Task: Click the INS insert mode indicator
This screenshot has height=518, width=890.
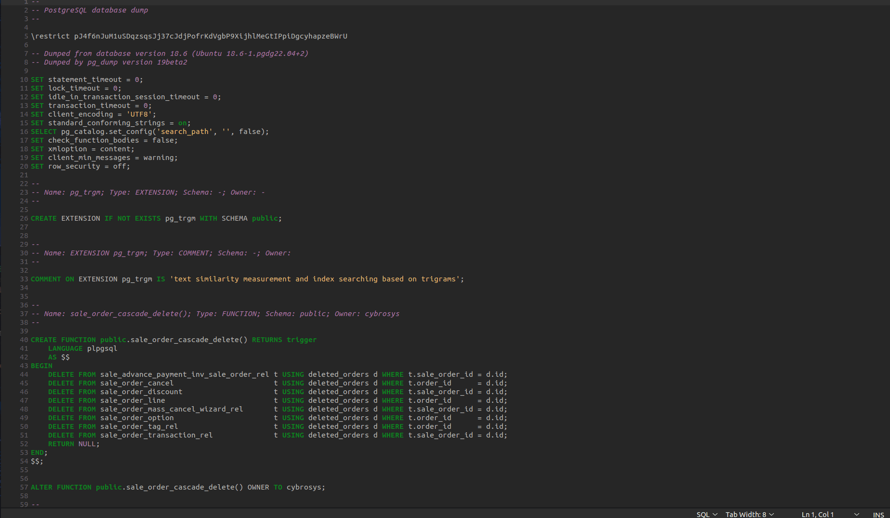Action: tap(878, 515)
